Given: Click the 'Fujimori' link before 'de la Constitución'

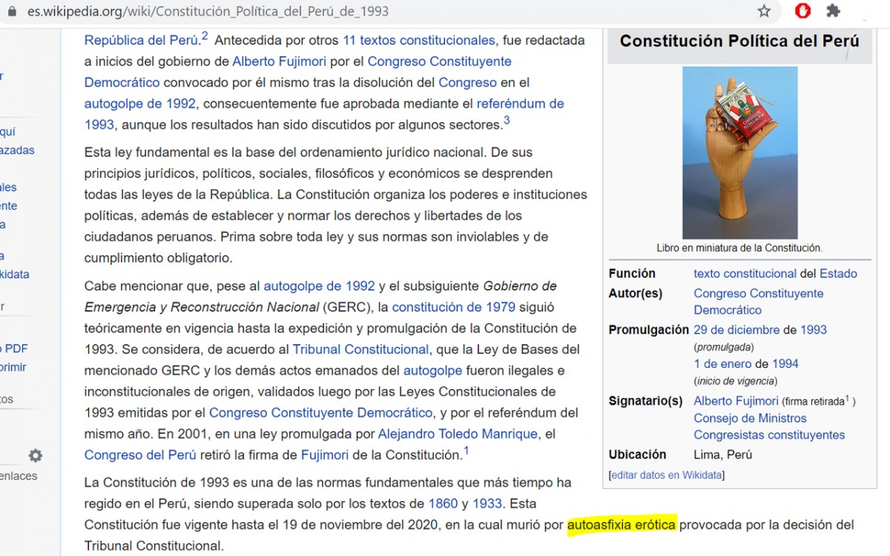Looking at the screenshot, I should pos(325,454).
